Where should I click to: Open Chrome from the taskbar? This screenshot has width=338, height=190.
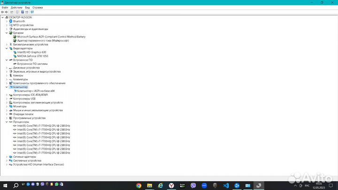point(139,185)
